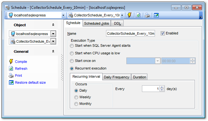Click Restore default size icon in General panel
208x121 pixels.
tap(11, 82)
